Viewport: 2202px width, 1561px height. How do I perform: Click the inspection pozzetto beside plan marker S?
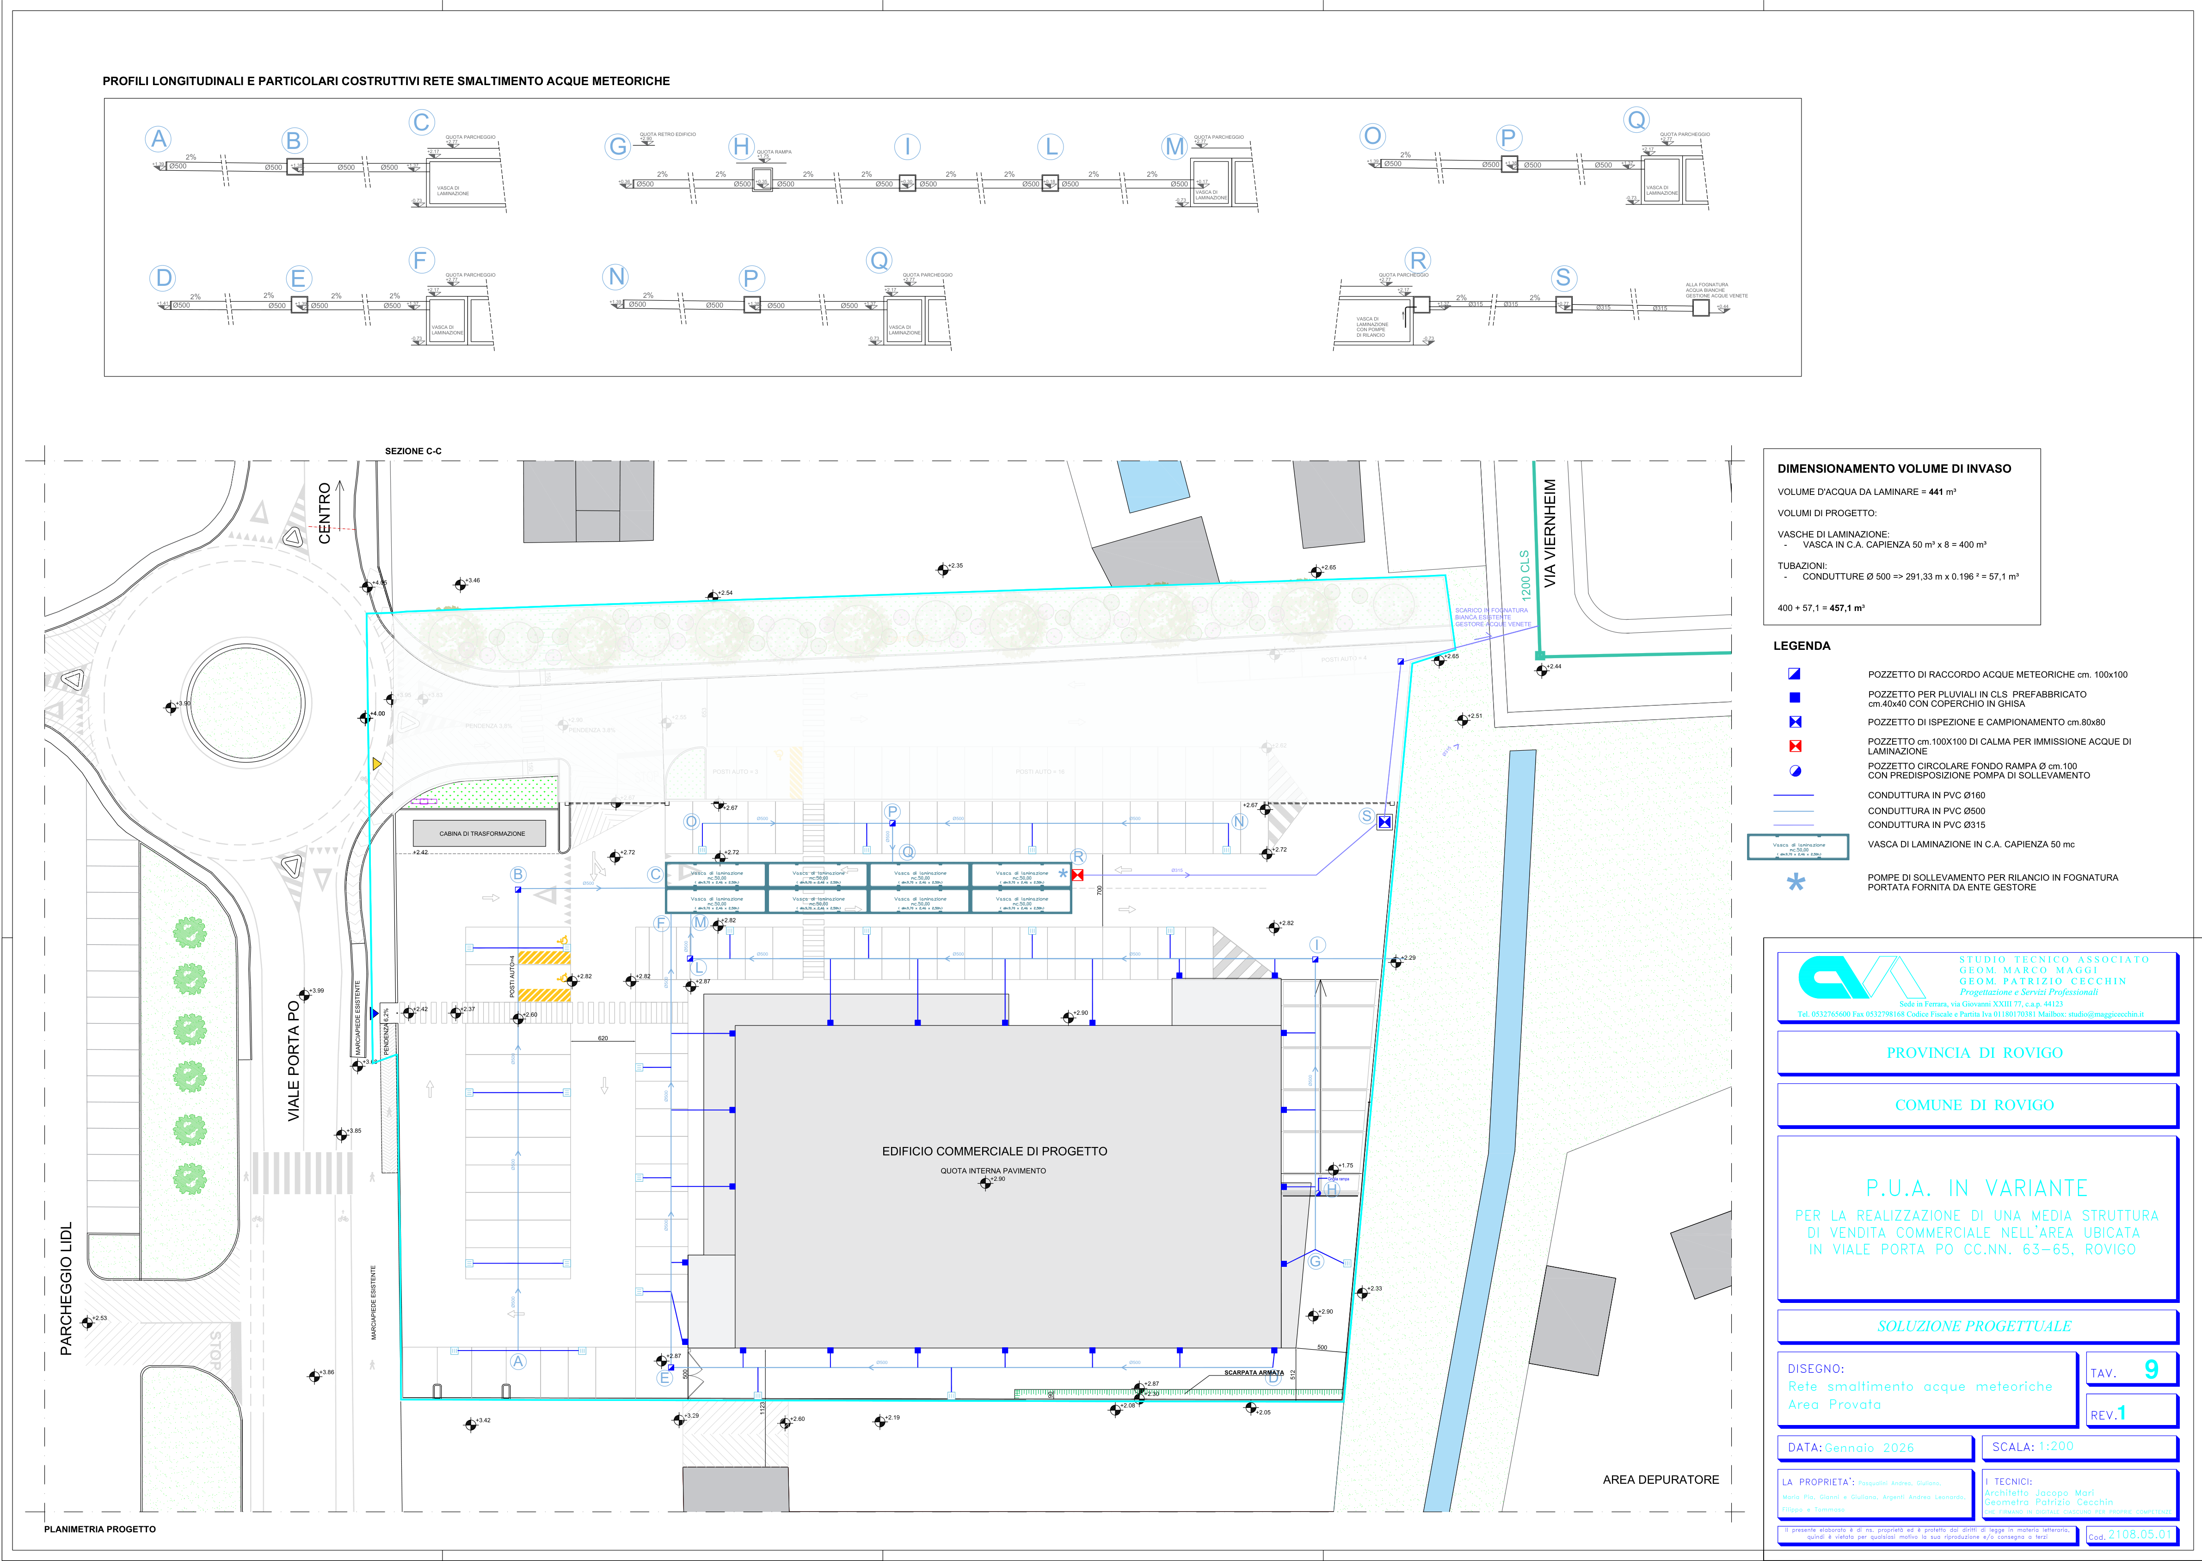click(1384, 822)
